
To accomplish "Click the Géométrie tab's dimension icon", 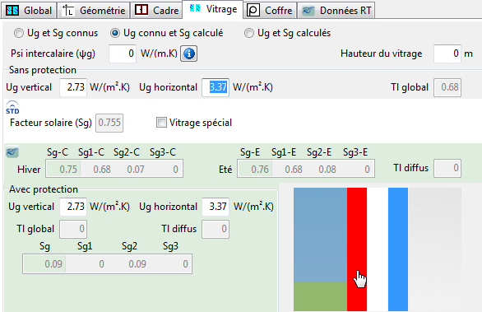I will tap(67, 10).
